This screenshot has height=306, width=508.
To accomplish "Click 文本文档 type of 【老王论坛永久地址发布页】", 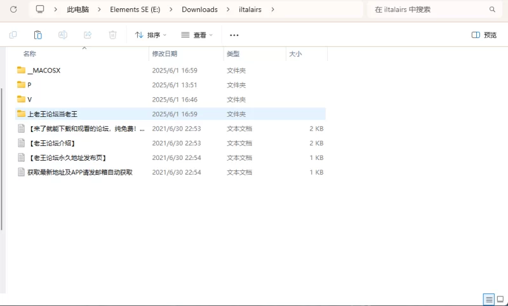I will pyautogui.click(x=239, y=157).
